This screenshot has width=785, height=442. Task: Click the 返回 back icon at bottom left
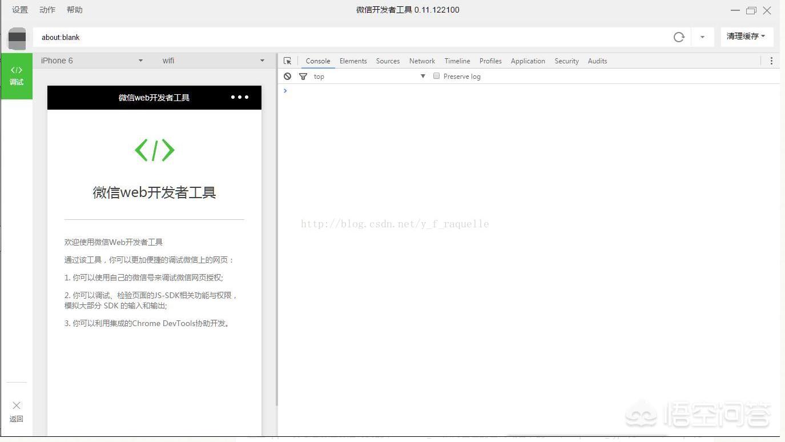coord(17,412)
